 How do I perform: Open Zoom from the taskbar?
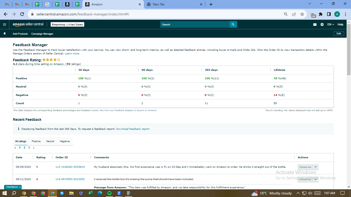pyautogui.click(x=119, y=193)
